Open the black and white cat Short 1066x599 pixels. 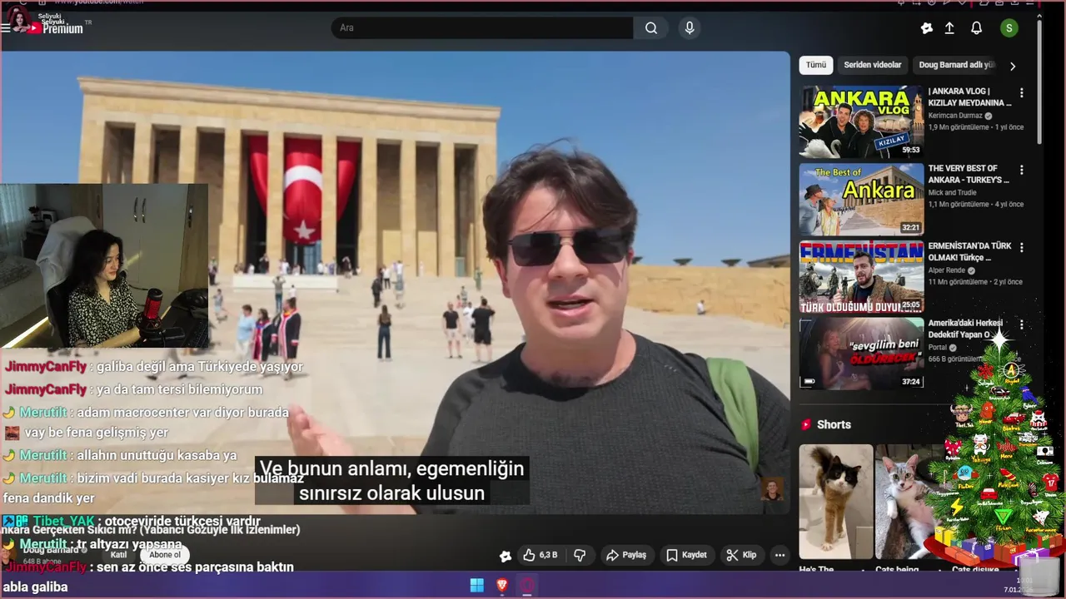836,502
